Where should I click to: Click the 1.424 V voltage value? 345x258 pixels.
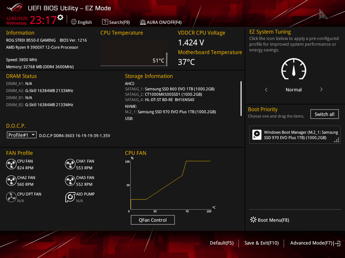coord(191,43)
